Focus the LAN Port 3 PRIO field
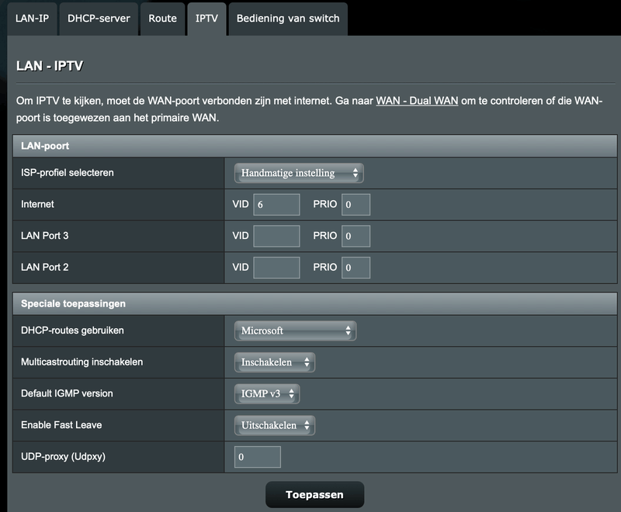 click(356, 236)
